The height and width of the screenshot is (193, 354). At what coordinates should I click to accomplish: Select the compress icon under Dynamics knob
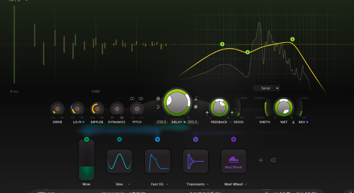pos(122,117)
